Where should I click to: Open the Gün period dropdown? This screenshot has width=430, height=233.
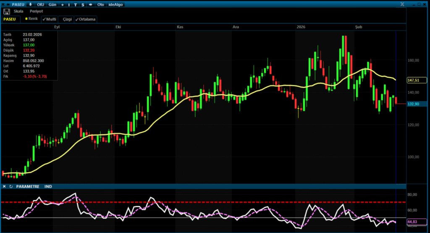tap(52, 4)
